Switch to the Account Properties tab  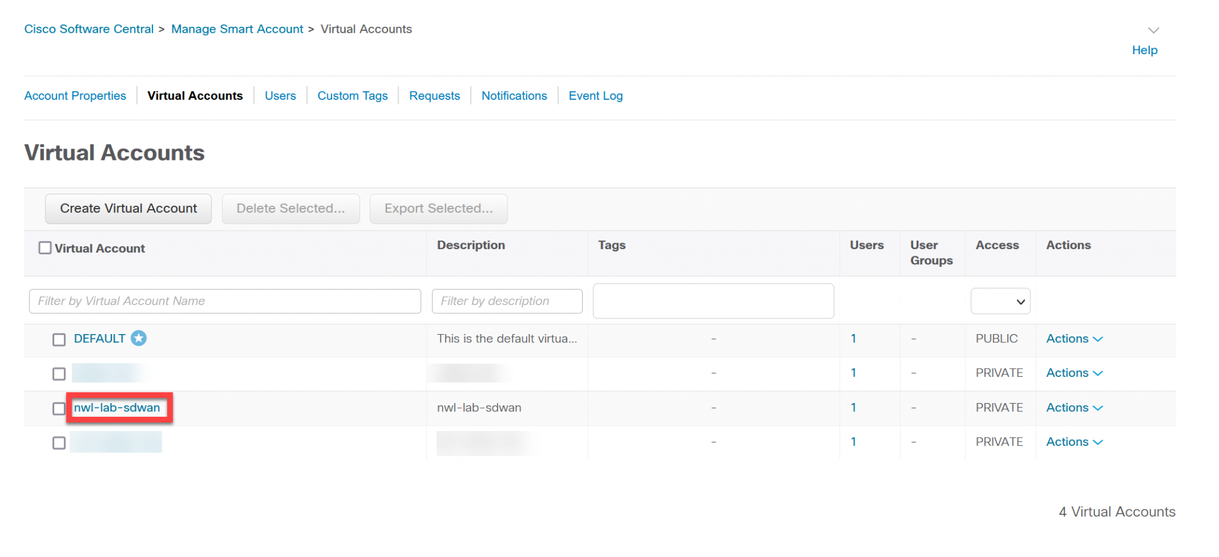pyautogui.click(x=75, y=96)
